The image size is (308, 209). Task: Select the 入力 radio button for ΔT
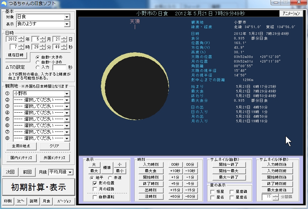(37, 67)
